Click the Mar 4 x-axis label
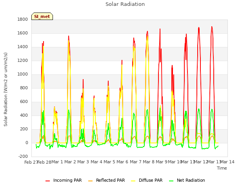Screen dimensions: 251x188 coord(96,162)
